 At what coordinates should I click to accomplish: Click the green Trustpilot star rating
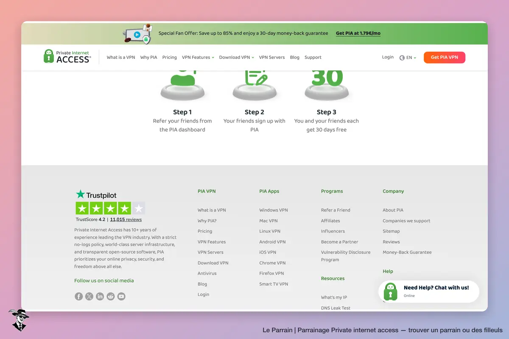point(110,208)
